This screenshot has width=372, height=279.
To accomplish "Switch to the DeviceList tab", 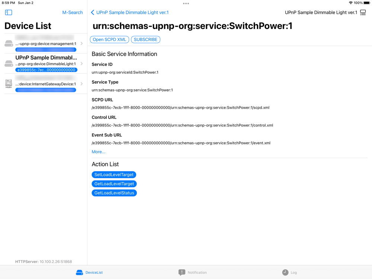I will click(x=89, y=272).
